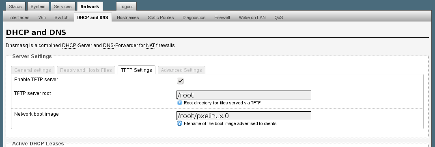Open the Firewall subpage
This screenshot has width=435, height=147.
(222, 17)
